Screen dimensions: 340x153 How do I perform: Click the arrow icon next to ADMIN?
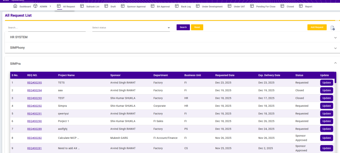(x=50, y=6)
